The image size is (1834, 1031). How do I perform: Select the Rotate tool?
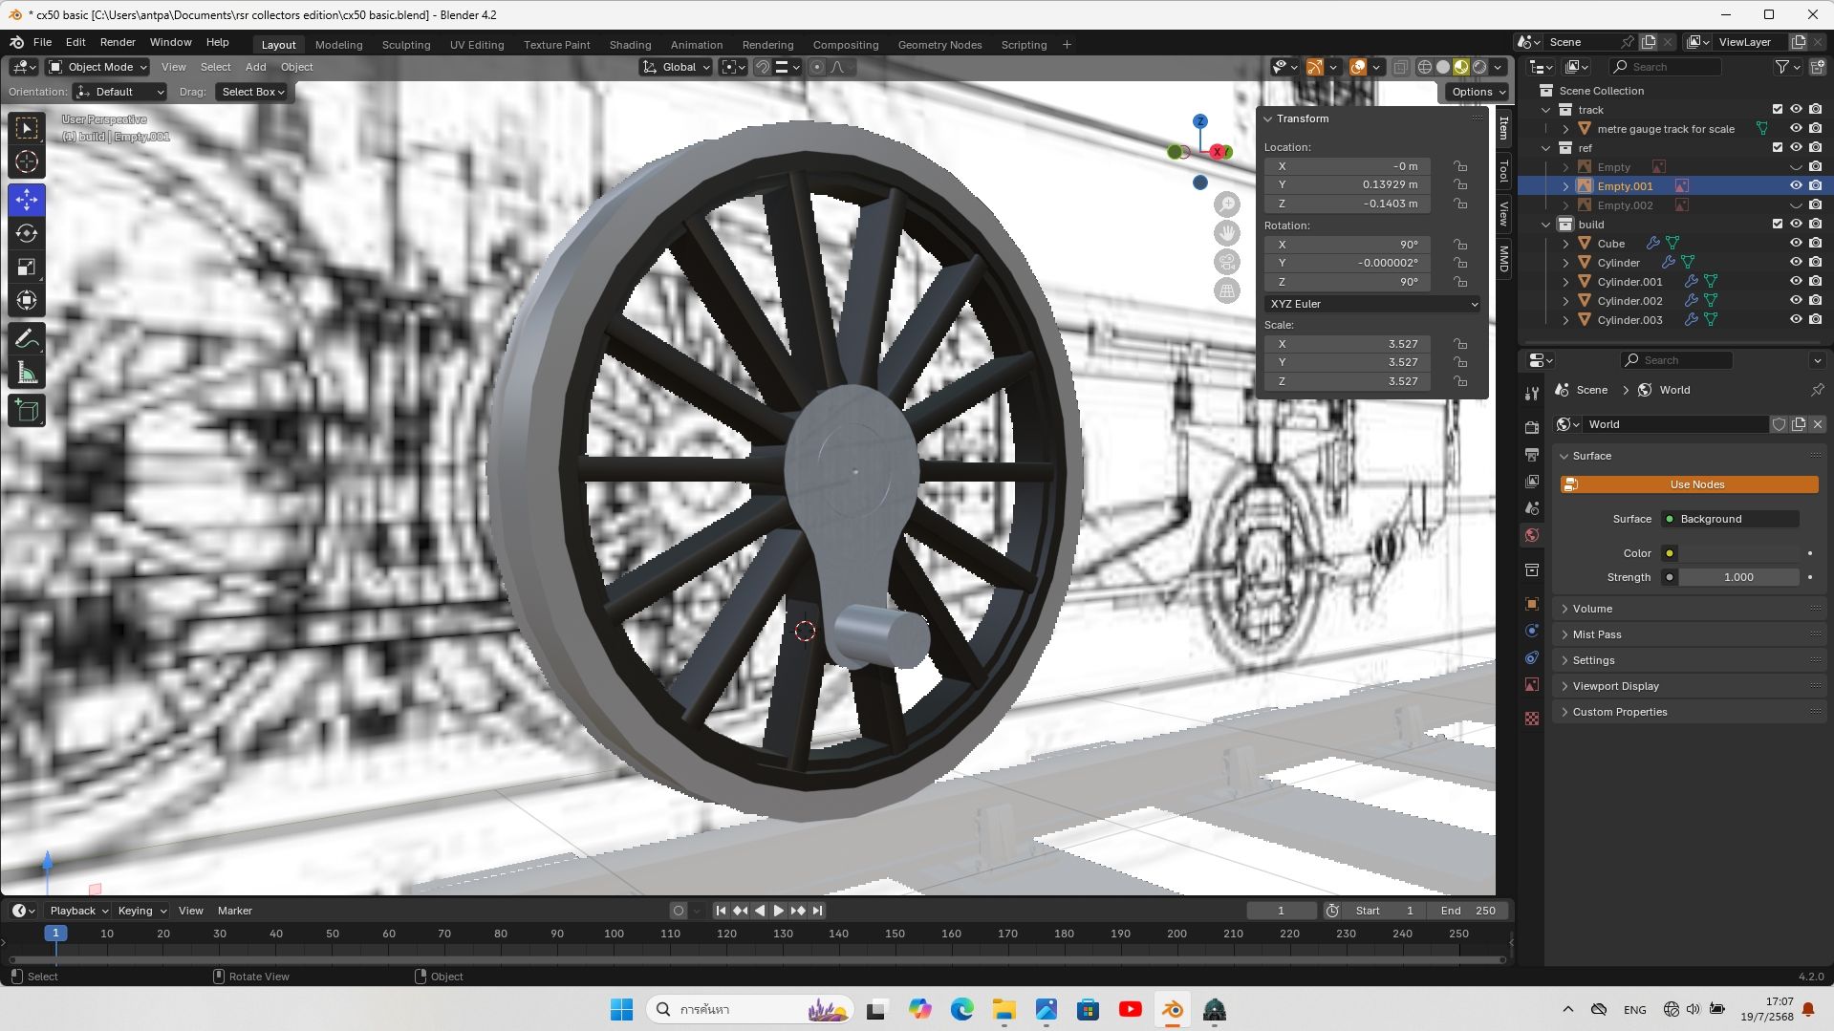point(27,233)
